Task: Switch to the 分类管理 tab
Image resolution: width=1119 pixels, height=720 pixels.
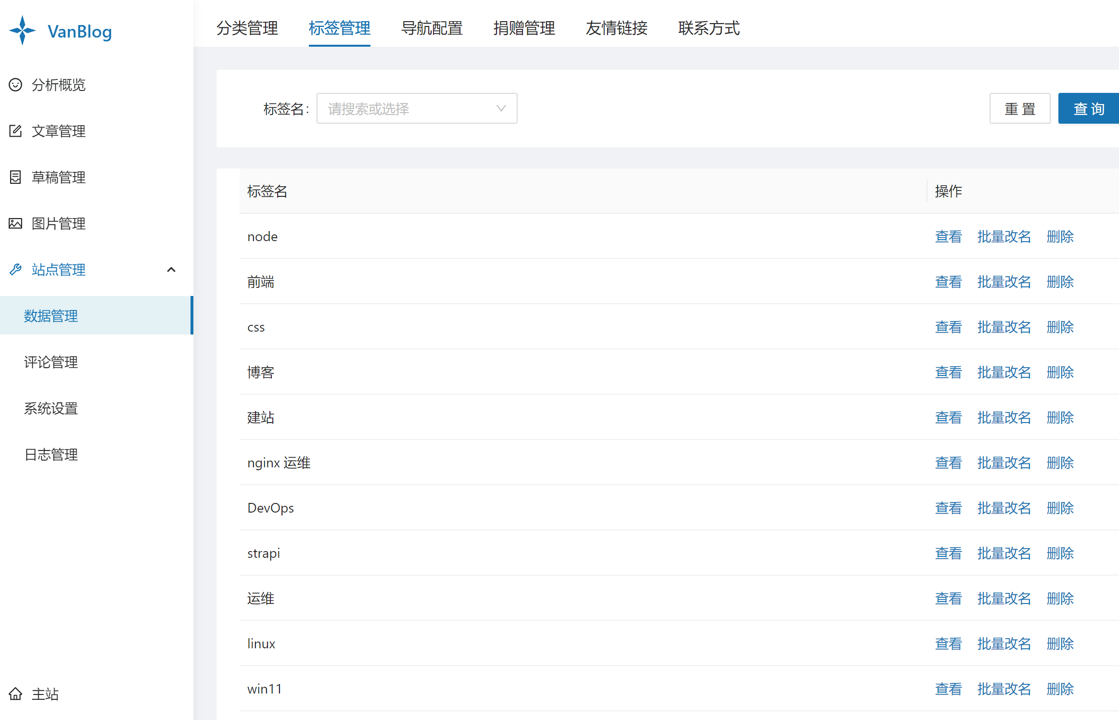Action: pyautogui.click(x=247, y=28)
